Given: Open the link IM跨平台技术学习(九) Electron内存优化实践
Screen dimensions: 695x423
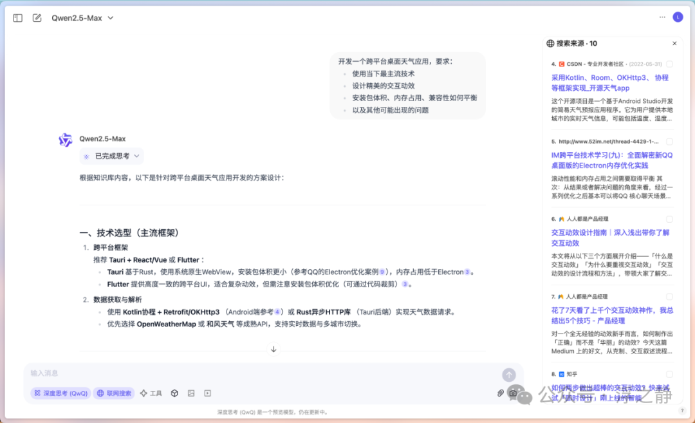Looking at the screenshot, I should click(x=612, y=160).
